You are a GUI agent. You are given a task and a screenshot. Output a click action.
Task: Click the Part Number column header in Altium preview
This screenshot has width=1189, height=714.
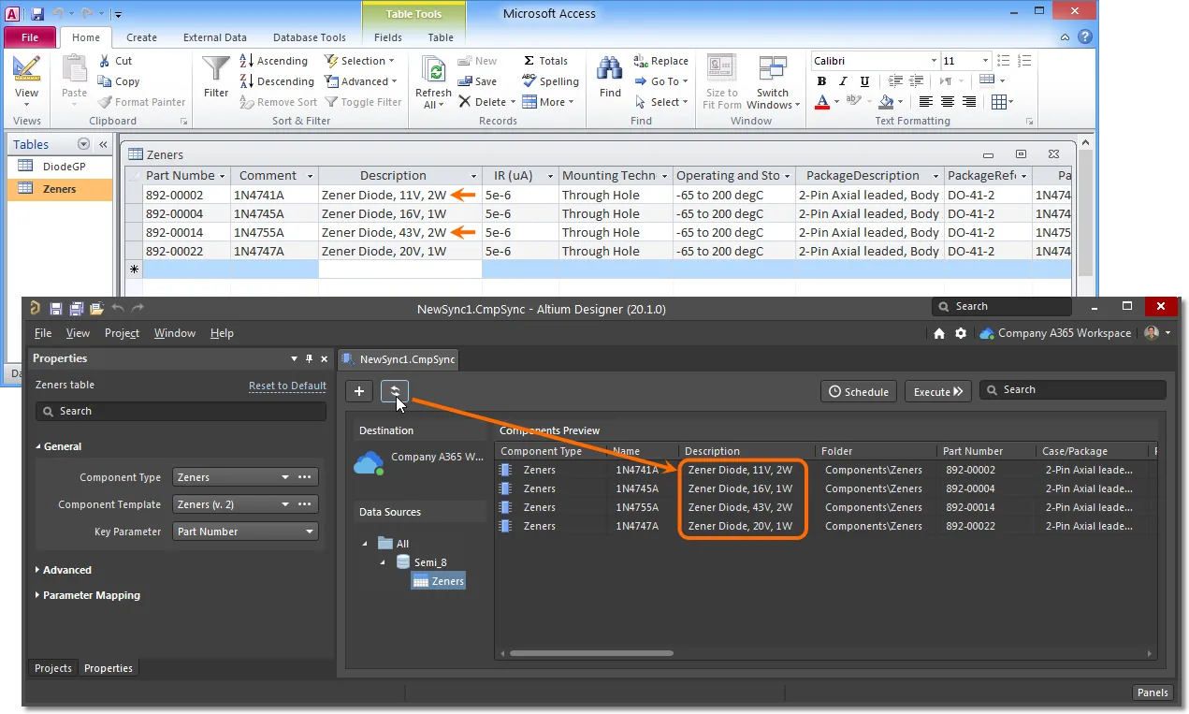(x=973, y=451)
